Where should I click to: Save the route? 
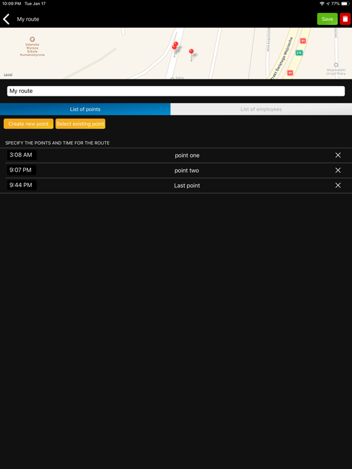pyautogui.click(x=327, y=19)
